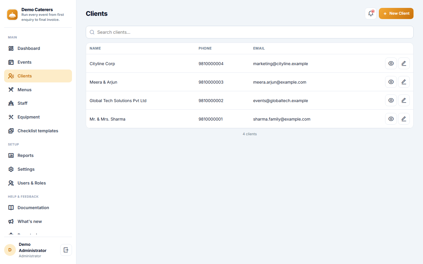The width and height of the screenshot is (423, 264).
Task: Open Documentation in the sidebar
Action: point(38,208)
